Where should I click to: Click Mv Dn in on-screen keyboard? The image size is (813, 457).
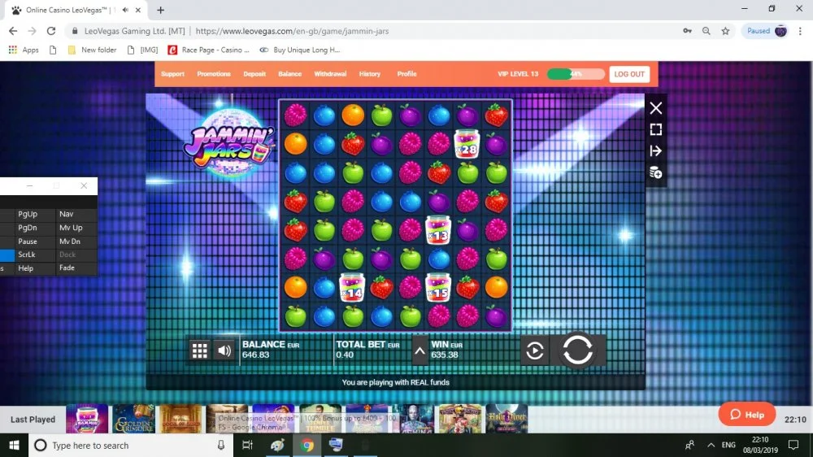coord(69,242)
